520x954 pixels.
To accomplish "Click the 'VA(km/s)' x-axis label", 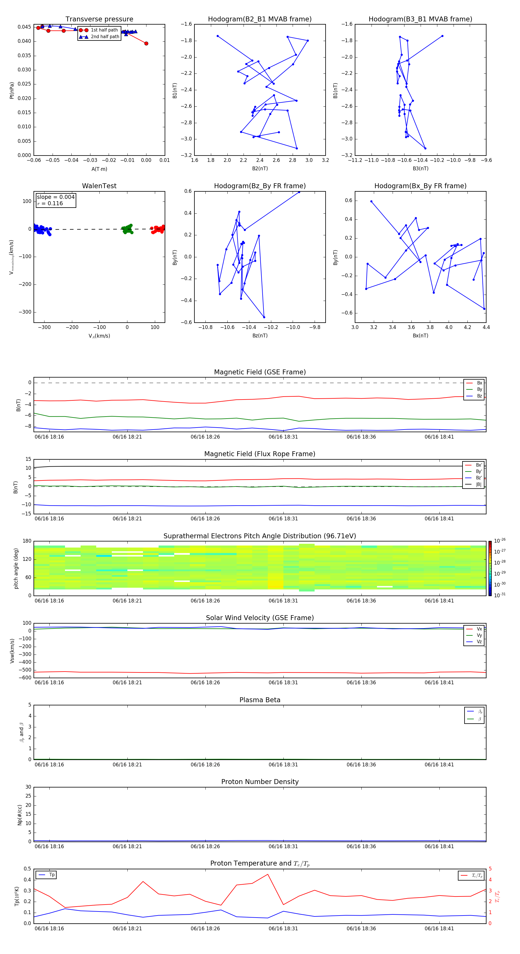I will (99, 336).
